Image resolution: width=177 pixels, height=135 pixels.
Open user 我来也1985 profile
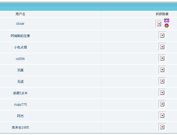[x=21, y=128]
